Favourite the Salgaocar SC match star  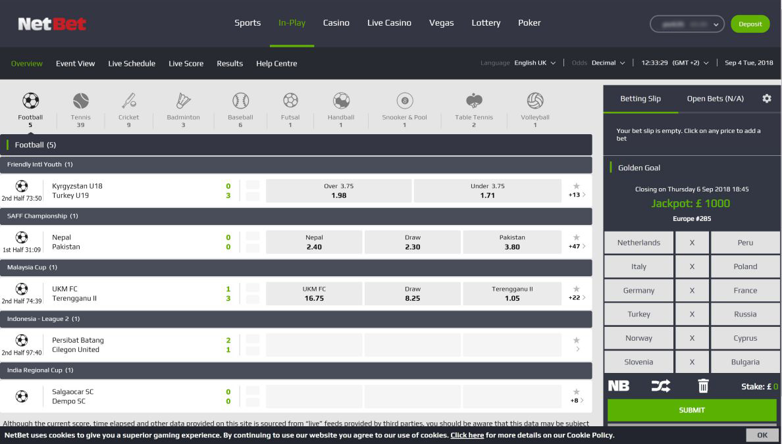[577, 391]
